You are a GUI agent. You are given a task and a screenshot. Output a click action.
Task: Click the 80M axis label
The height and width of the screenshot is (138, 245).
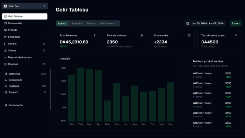63,68
